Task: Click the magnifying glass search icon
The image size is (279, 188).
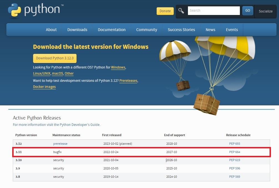Action: 181,11
